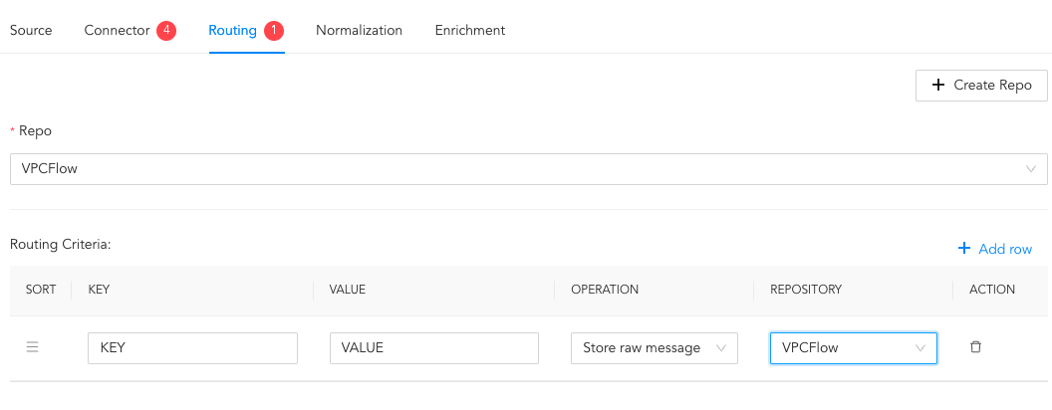Click the red badge on Connector tab
The image size is (1052, 410).
[166, 30]
